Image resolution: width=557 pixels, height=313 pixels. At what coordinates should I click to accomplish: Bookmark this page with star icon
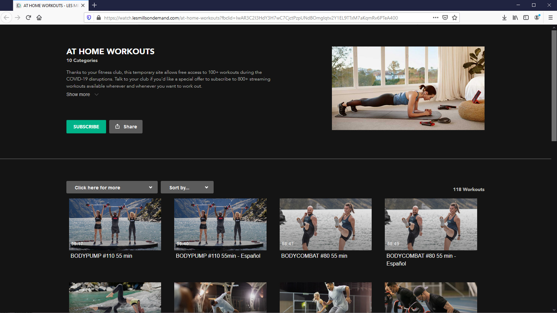pyautogui.click(x=455, y=18)
